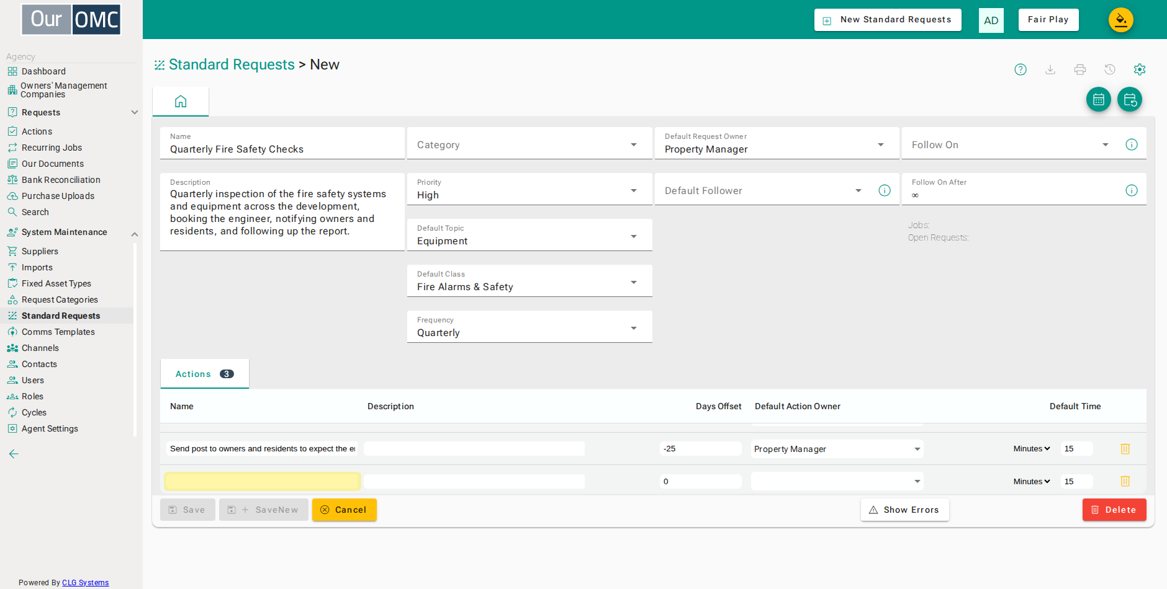Open the settings gear icon
This screenshot has height=589, width=1167.
click(x=1140, y=69)
